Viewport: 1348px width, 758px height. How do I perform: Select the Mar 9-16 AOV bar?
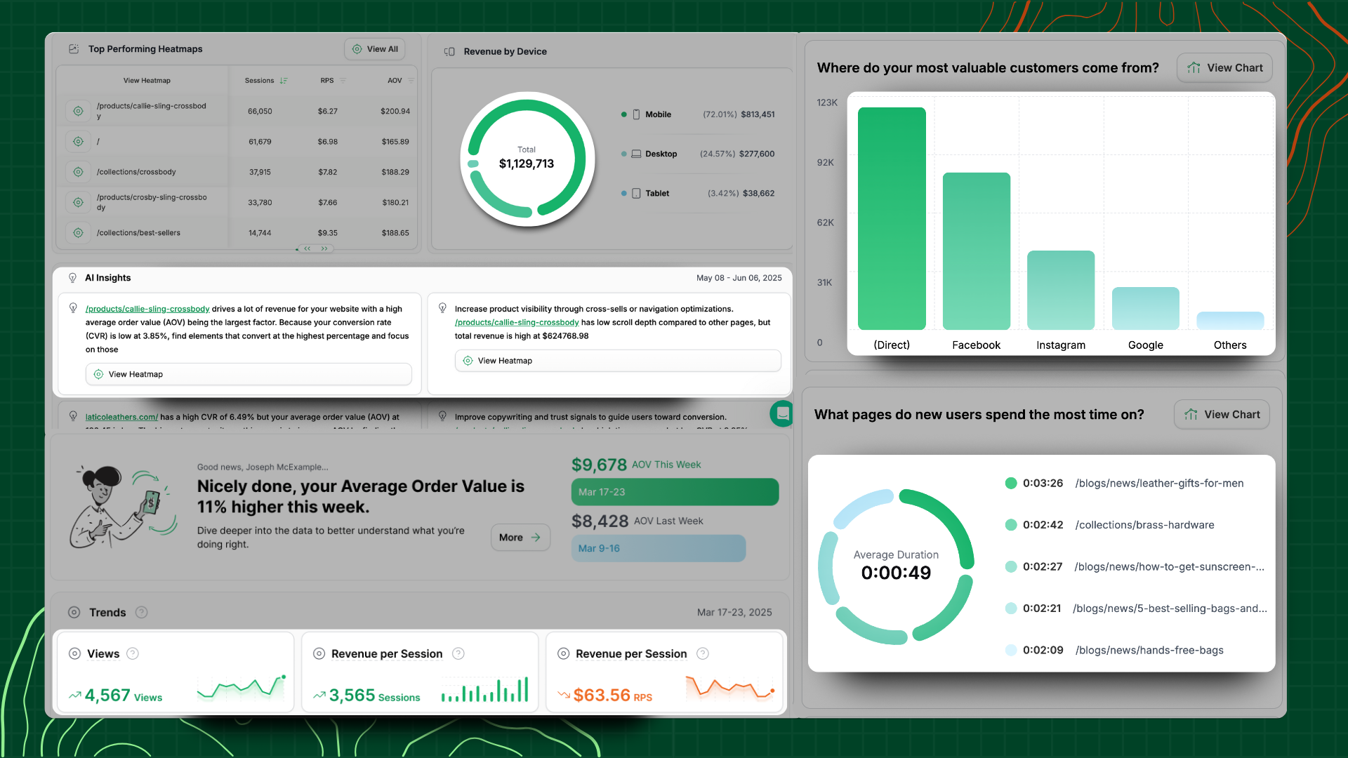point(659,548)
